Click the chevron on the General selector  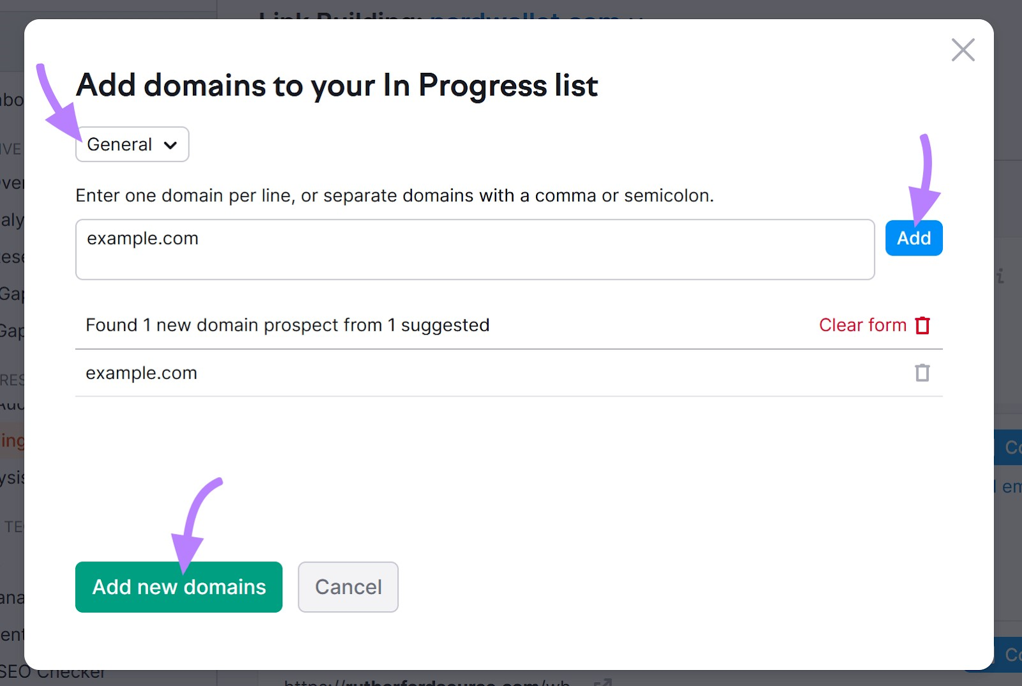coord(170,145)
